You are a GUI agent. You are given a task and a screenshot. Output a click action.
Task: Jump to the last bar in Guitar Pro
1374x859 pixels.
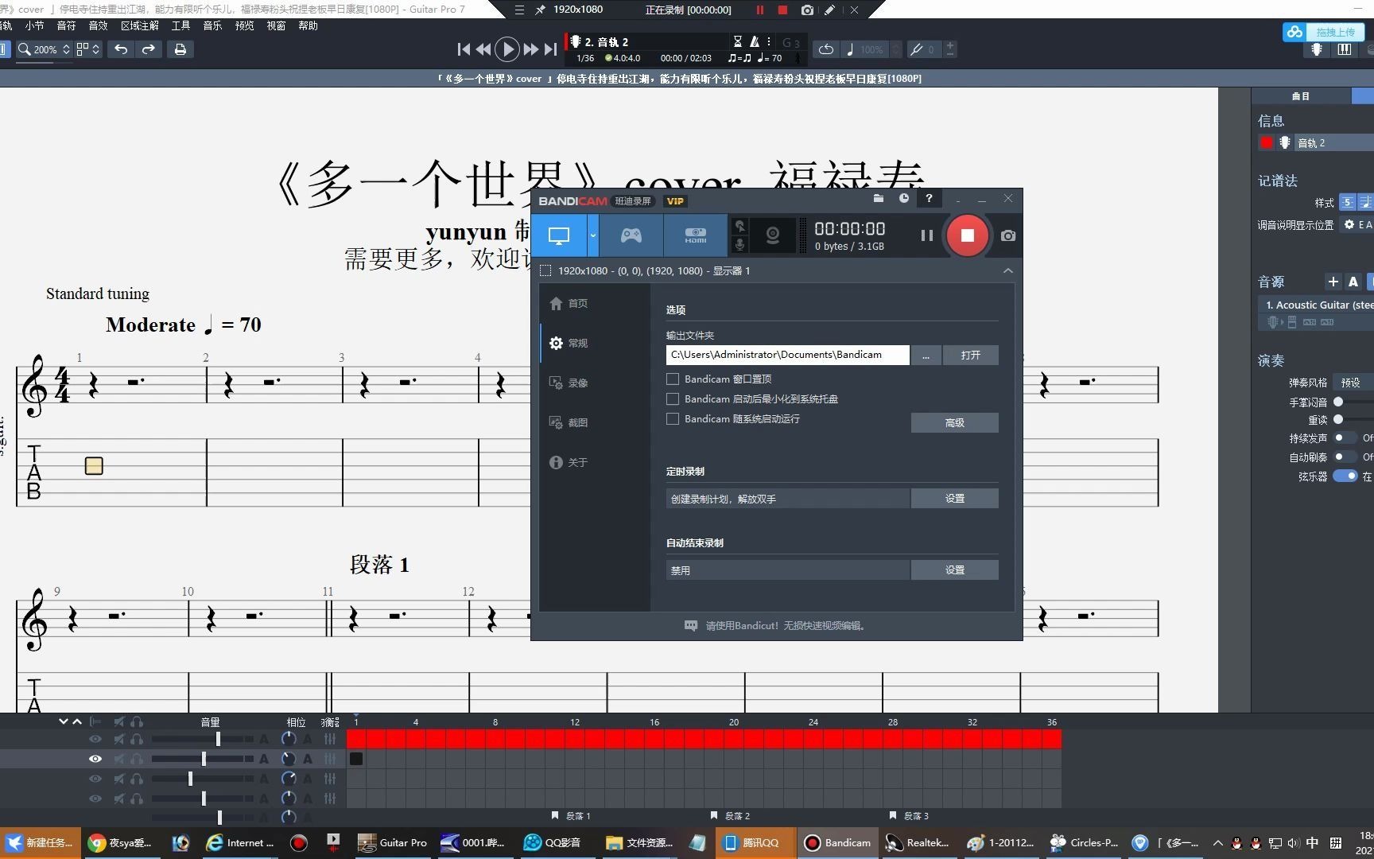point(550,49)
